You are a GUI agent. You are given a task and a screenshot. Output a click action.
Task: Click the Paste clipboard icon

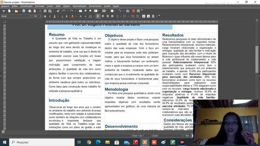(50, 11)
